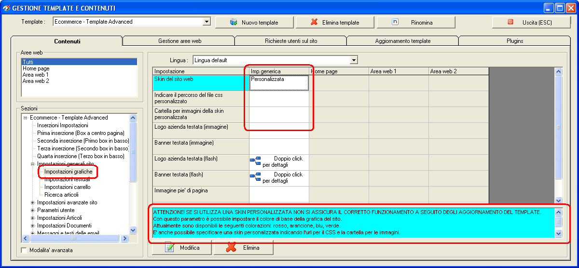Open the Template dropdown
Screen dimensions: 579x268
pyautogui.click(x=207, y=22)
